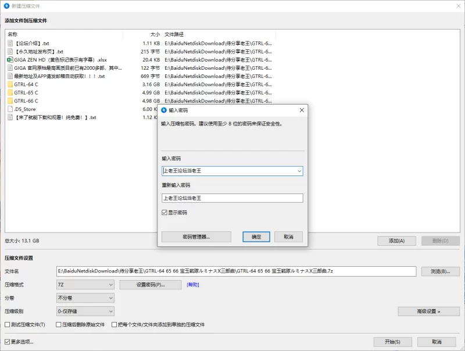
Task: Expand the 分卷 不分卷 dropdown
Action: [x=85, y=298]
